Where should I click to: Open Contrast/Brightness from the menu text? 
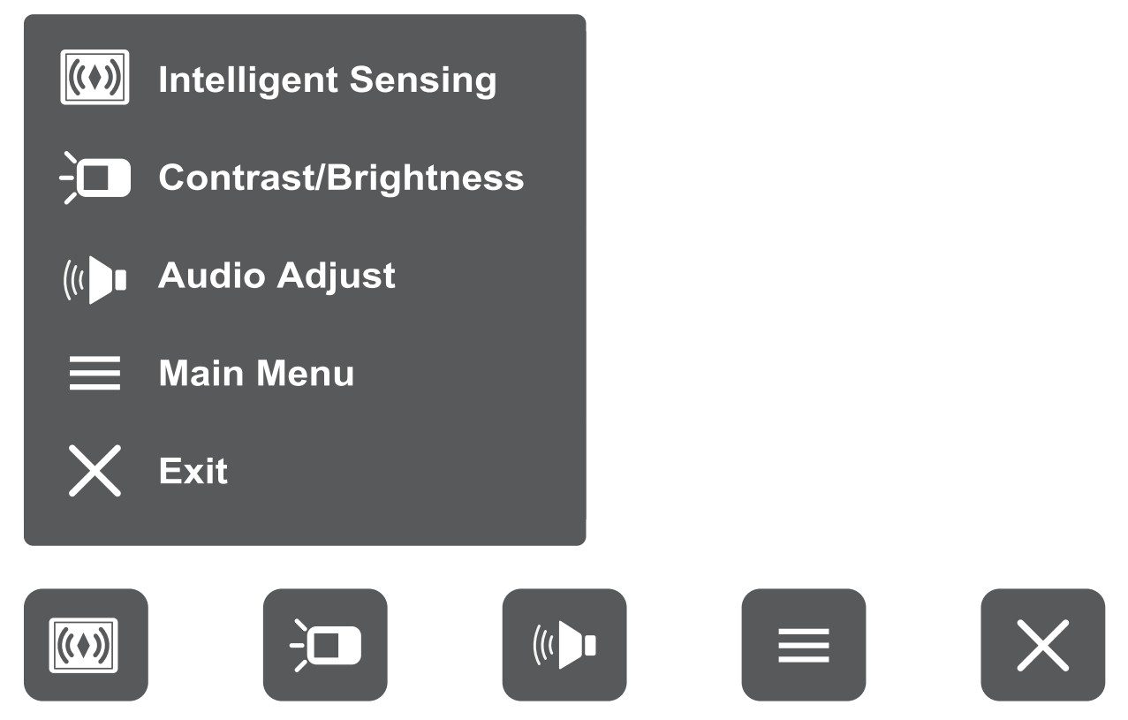341,178
